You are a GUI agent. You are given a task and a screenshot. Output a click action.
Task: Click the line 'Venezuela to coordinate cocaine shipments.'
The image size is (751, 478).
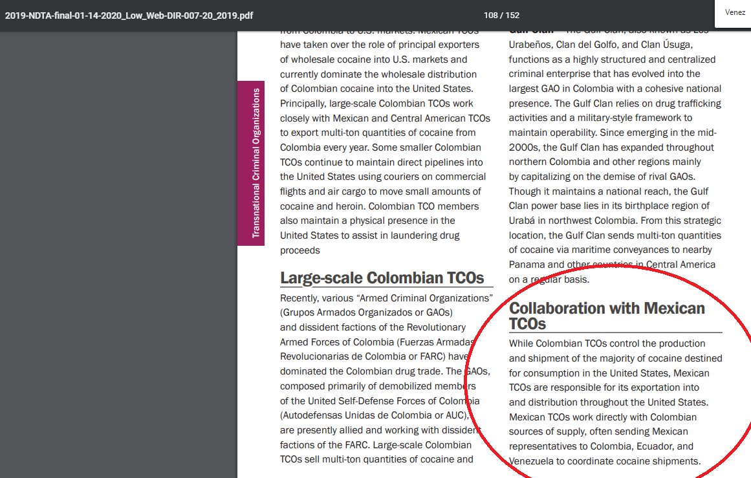coord(604,461)
